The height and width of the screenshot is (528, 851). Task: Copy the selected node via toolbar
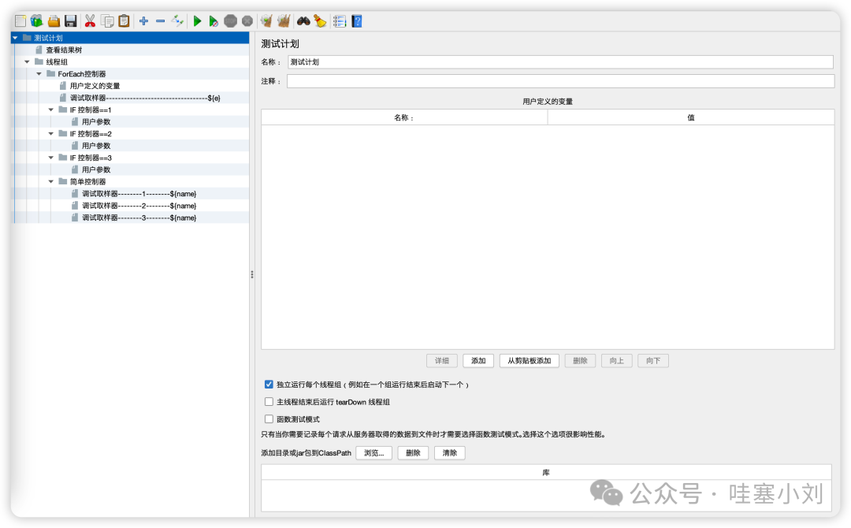pos(107,21)
